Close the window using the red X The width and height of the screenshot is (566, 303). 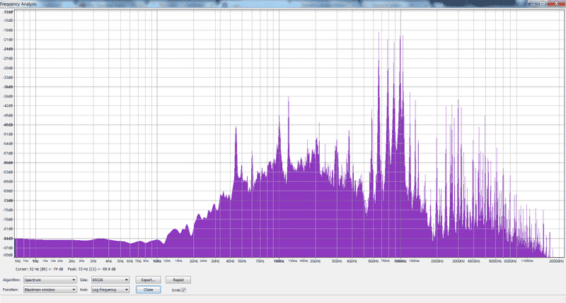tap(558, 4)
